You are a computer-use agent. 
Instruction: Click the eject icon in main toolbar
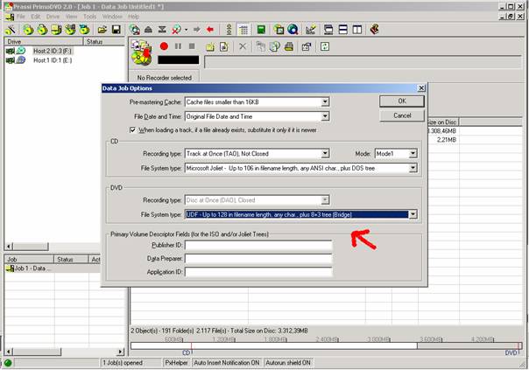(147, 29)
